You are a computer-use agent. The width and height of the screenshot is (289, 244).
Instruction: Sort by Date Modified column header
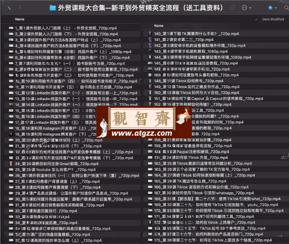tap(273, 19)
